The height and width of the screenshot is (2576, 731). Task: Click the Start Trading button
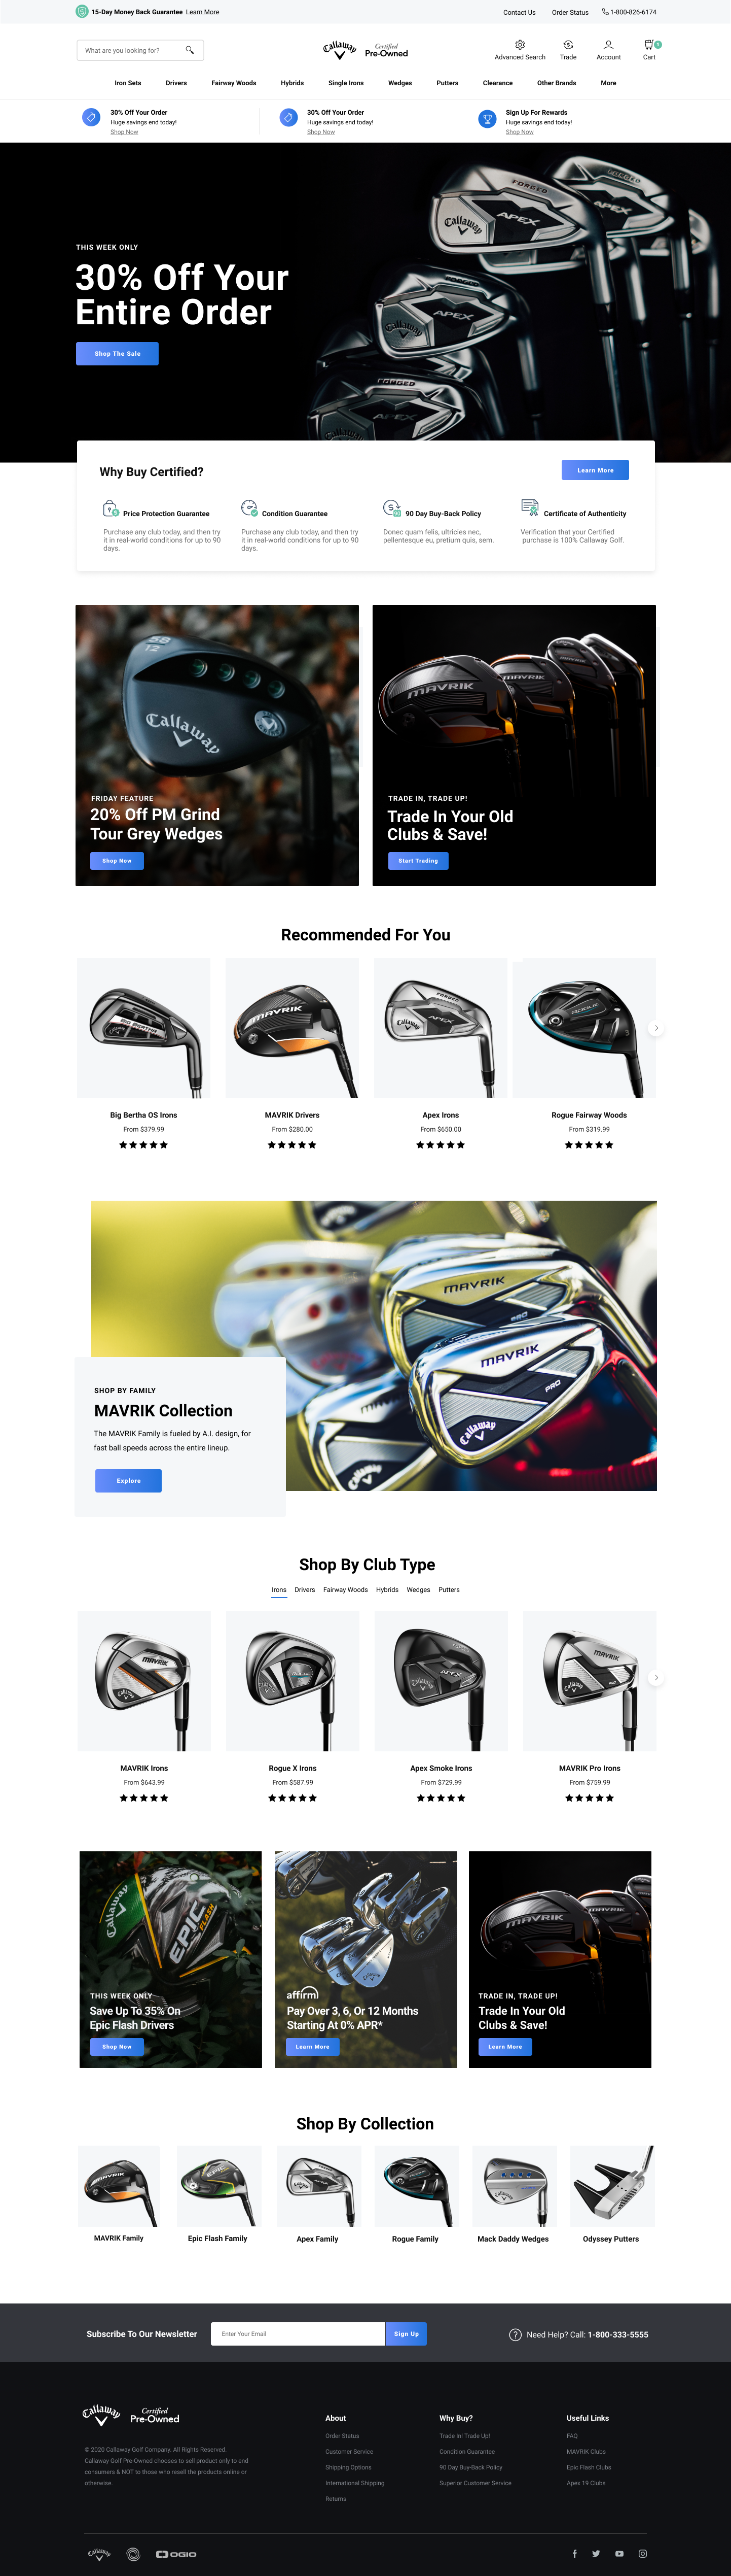[x=417, y=860]
